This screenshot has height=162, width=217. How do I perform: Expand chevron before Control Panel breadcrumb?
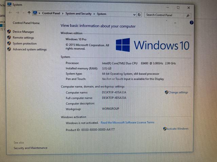coord(39,13)
